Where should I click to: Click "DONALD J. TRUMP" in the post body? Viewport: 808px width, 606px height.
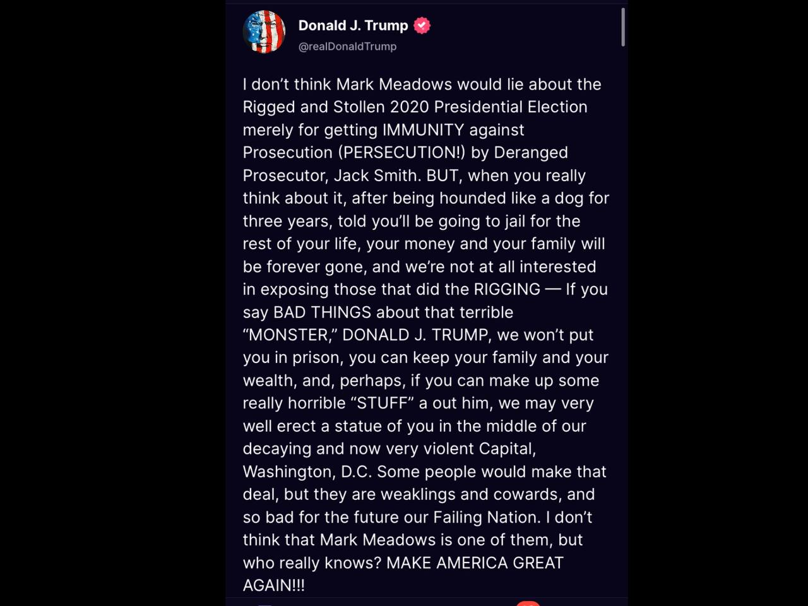click(x=415, y=335)
